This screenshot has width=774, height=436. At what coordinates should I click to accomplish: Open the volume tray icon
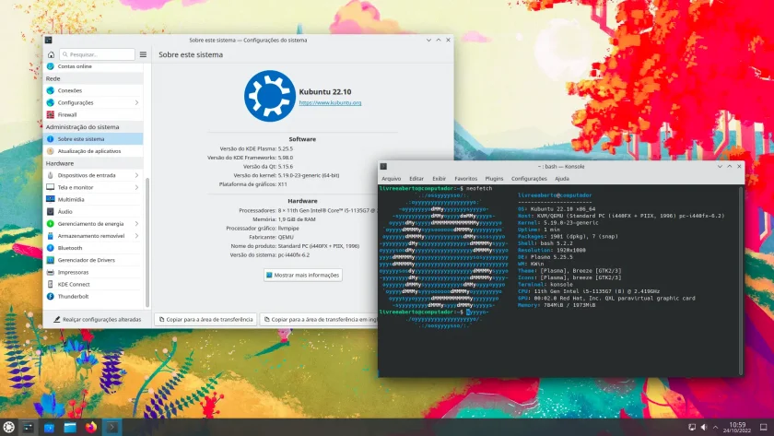(704, 427)
